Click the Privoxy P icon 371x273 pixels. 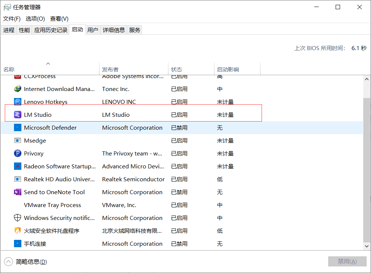[x=18, y=153]
